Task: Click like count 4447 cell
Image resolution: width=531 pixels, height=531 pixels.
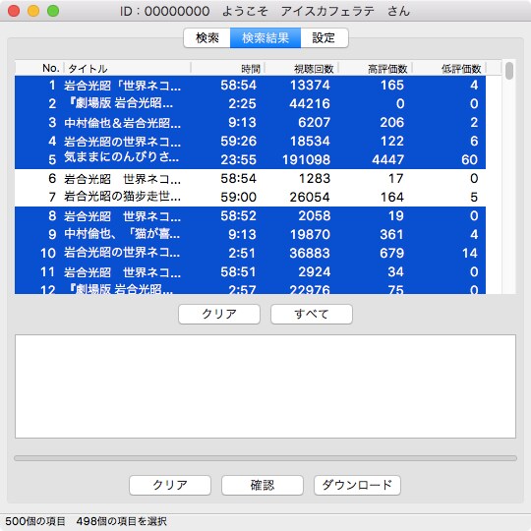Action: [387, 159]
